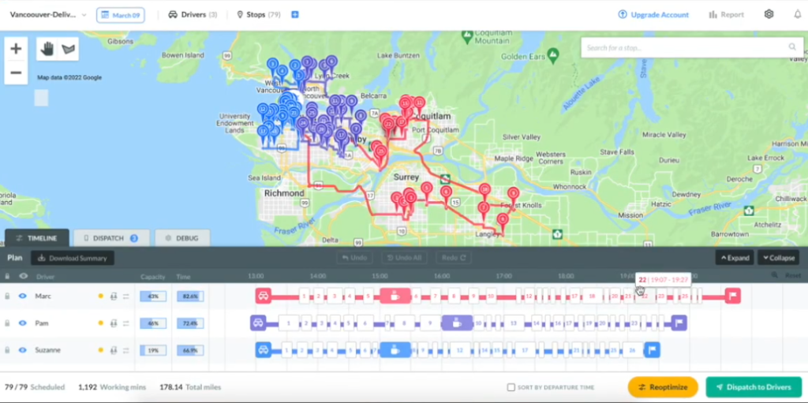Zoom in on the map with plus

[16, 49]
